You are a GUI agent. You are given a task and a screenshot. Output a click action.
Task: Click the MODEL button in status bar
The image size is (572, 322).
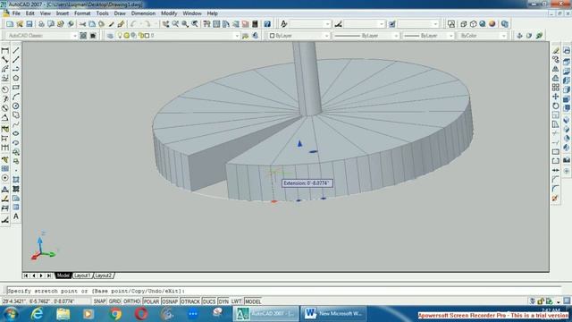coord(253,301)
